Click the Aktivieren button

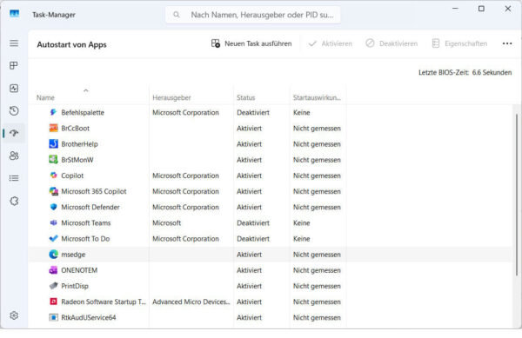click(x=330, y=43)
